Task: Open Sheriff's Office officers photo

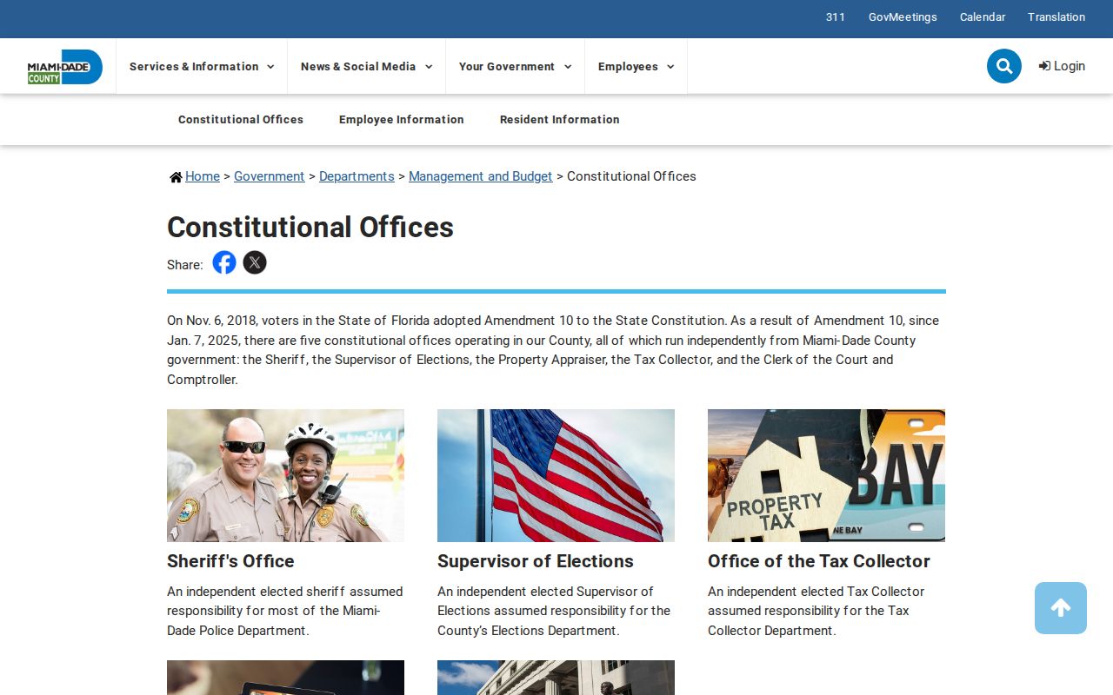Action: (285, 475)
